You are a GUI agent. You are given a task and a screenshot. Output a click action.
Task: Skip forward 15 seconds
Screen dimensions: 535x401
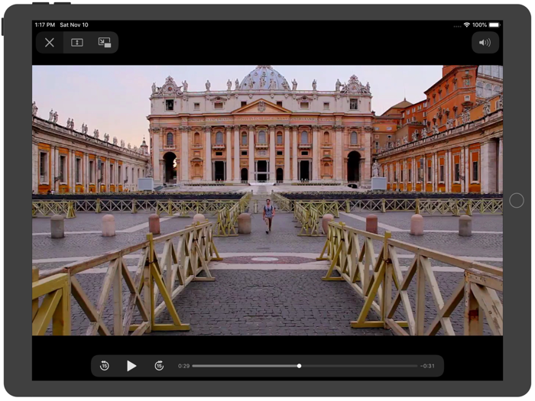point(159,366)
